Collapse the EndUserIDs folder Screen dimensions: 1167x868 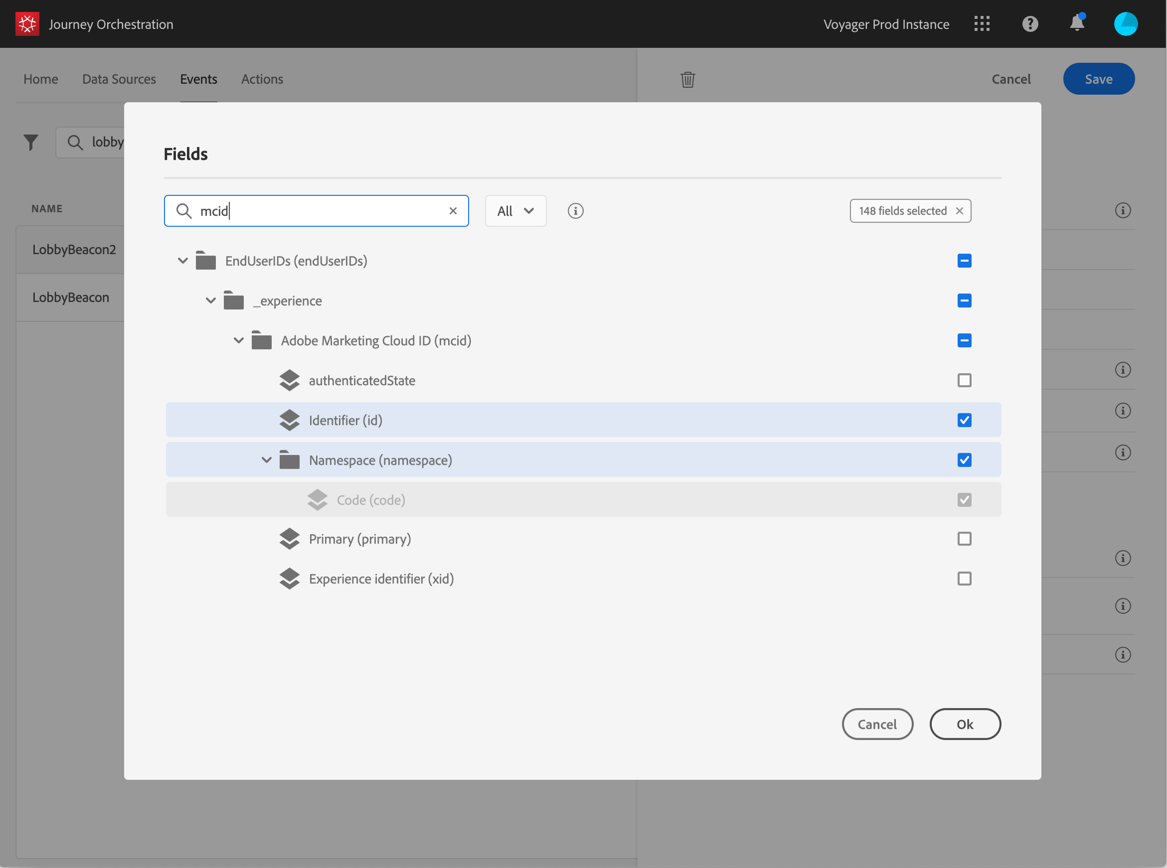pyautogui.click(x=183, y=261)
